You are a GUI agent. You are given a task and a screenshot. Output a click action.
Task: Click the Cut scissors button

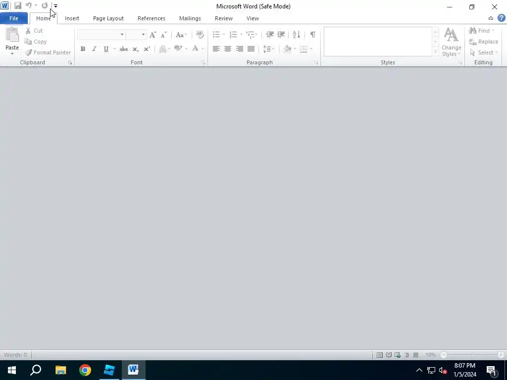click(x=34, y=31)
